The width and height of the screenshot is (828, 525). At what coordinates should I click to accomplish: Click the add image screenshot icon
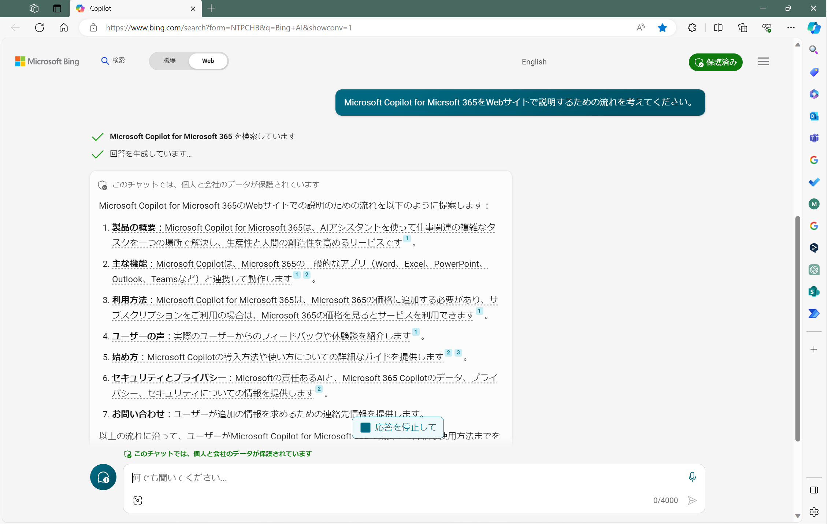[138, 501]
